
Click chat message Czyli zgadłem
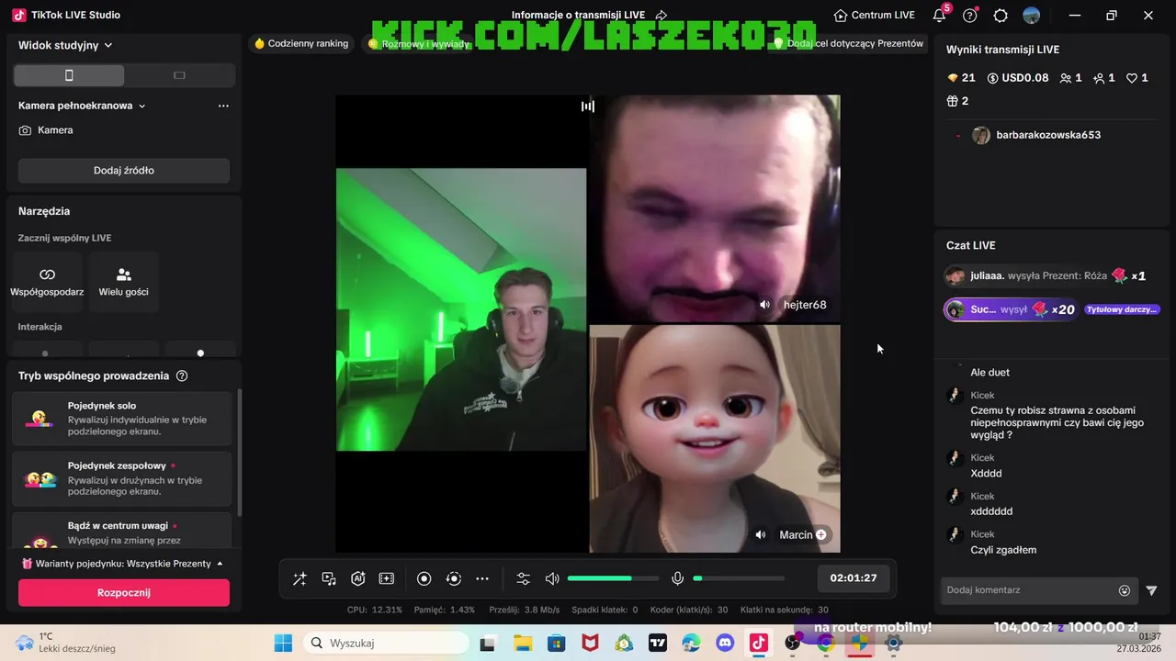tap(1003, 550)
